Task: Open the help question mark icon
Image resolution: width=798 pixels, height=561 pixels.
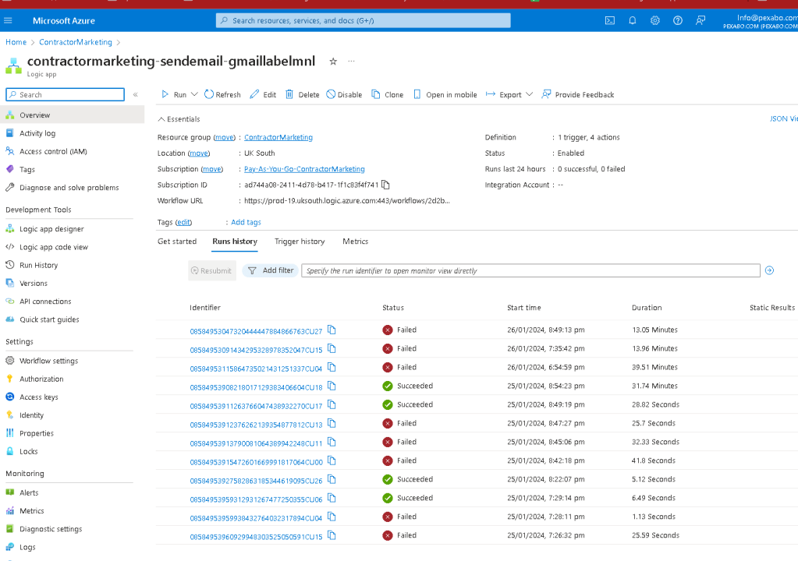Action: [x=677, y=20]
